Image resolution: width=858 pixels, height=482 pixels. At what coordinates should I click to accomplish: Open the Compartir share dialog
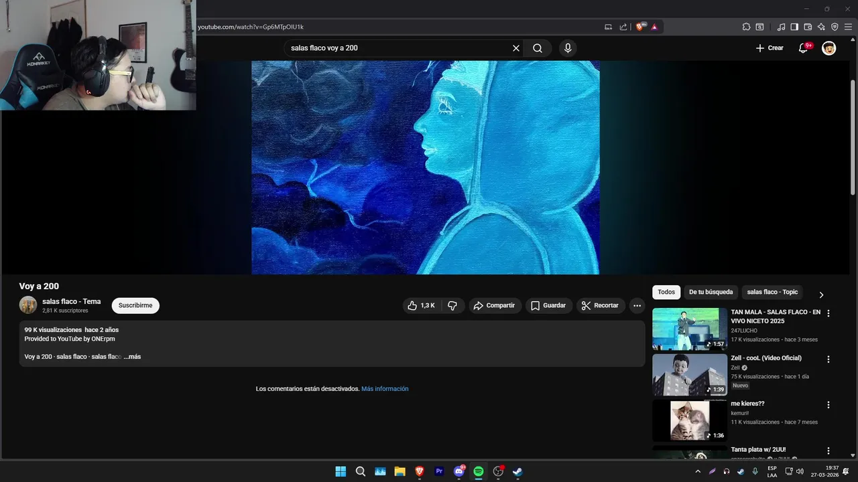tap(495, 305)
